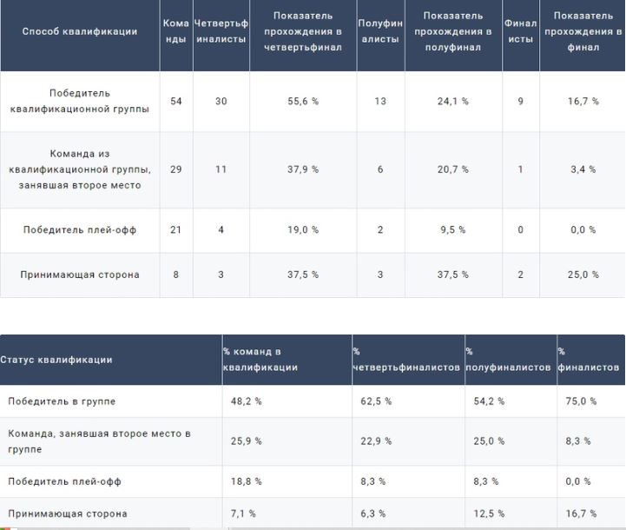Click the "Показатель прохождения в четвертьфинал" header

302,31
